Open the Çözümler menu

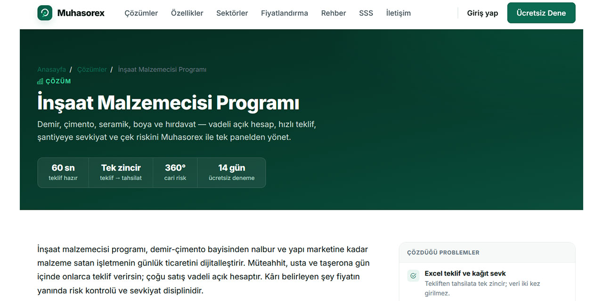[141, 13]
